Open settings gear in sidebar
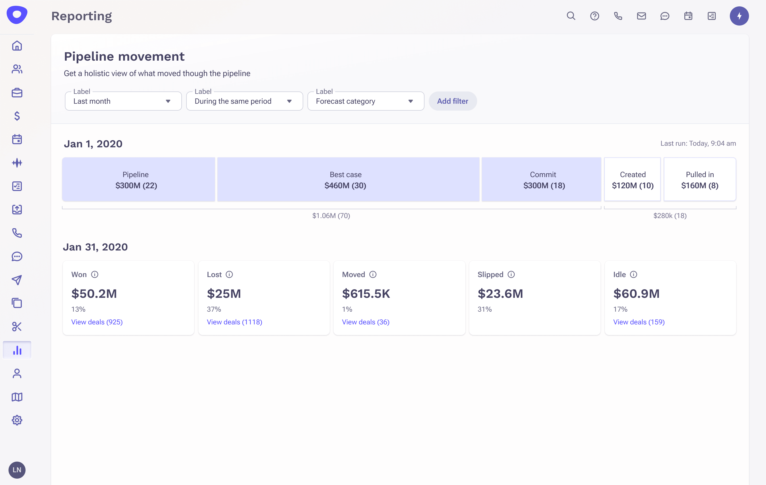 click(x=17, y=420)
